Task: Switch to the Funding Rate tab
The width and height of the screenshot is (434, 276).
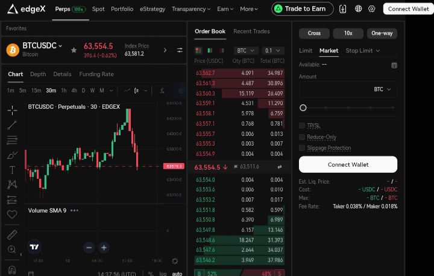Action: click(96, 74)
